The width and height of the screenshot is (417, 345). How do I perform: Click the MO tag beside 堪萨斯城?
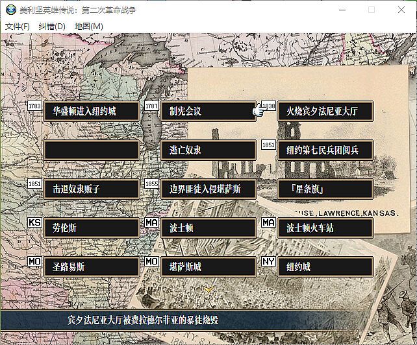(x=151, y=261)
